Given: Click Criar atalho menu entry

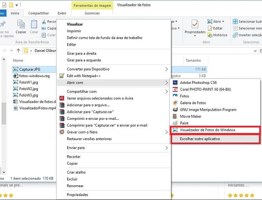Looking at the screenshot, I should (114, 172).
